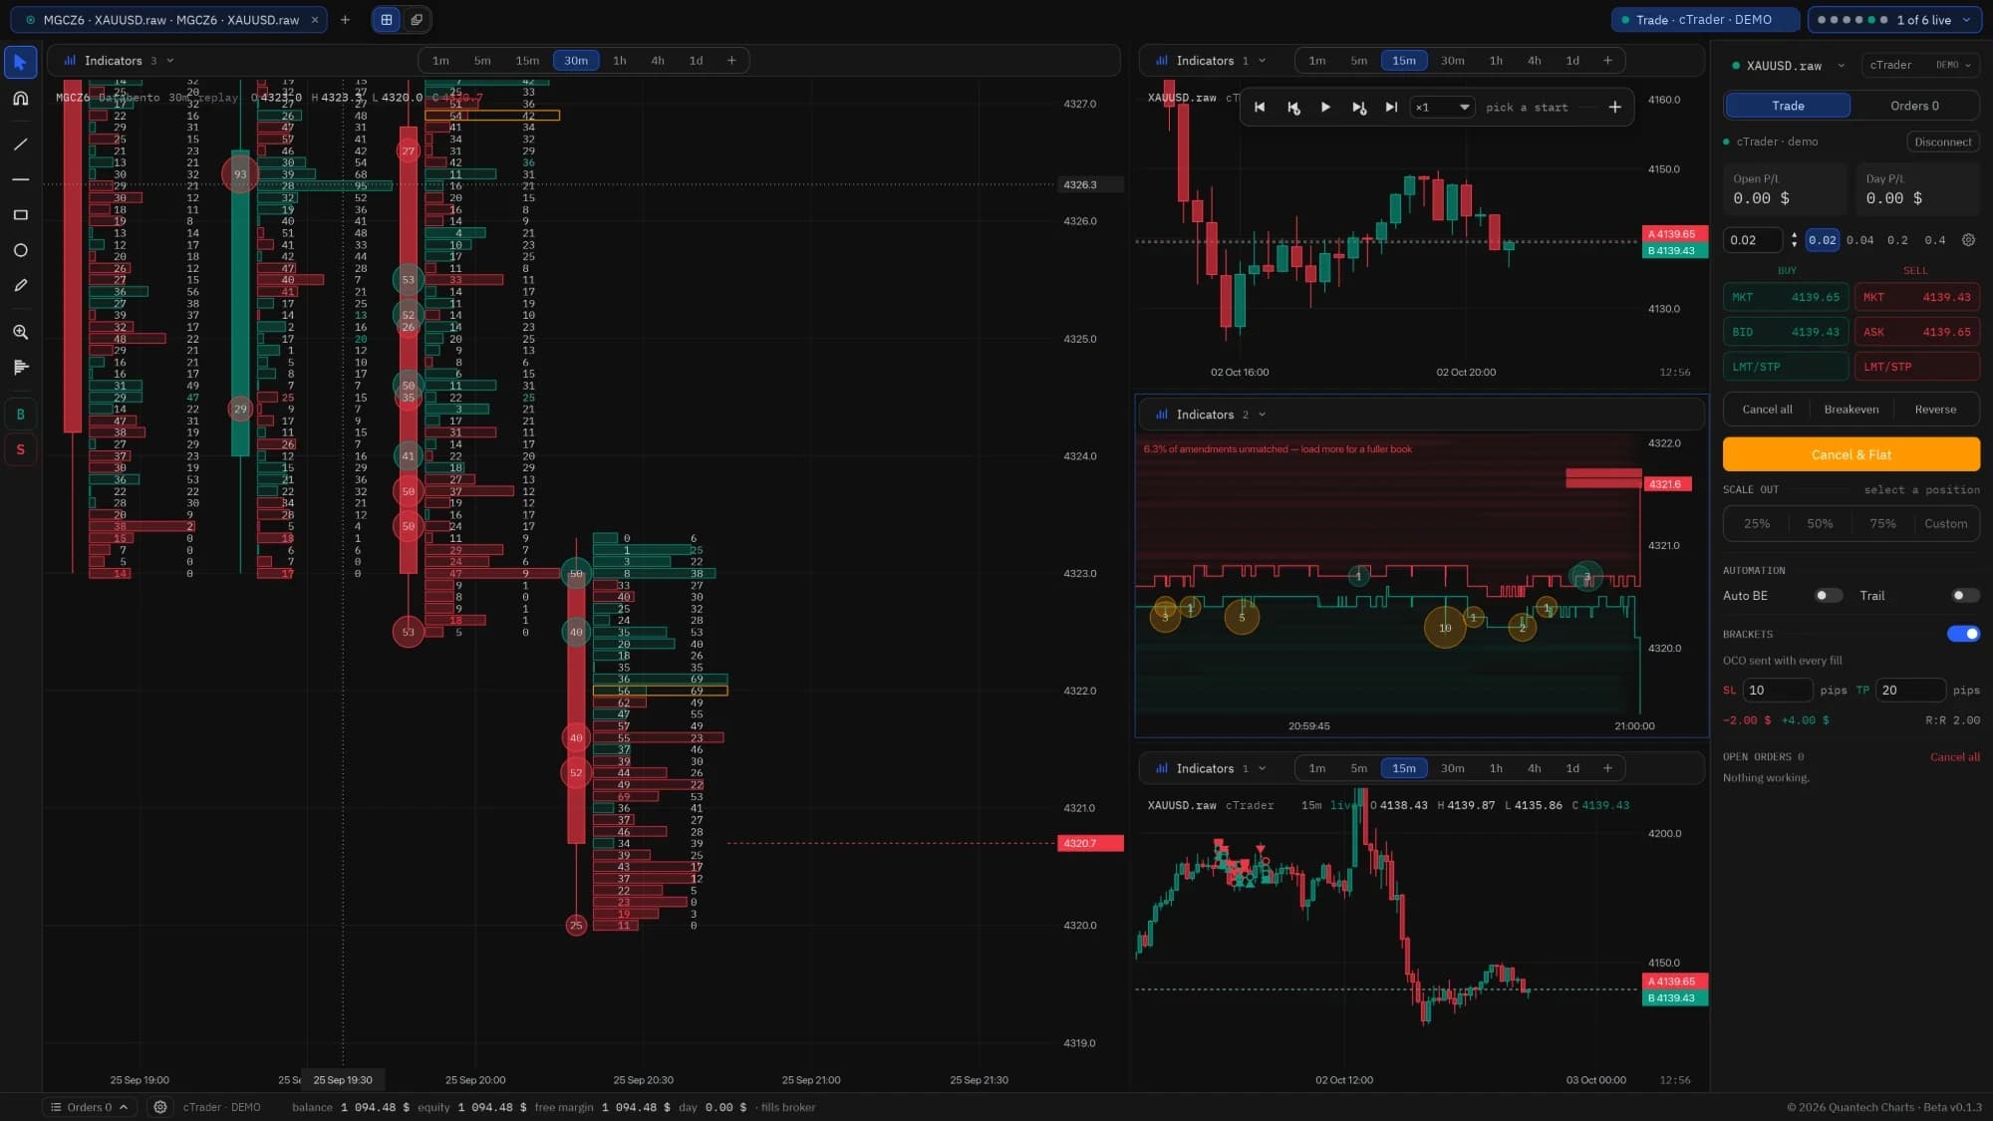The image size is (1993, 1121).
Task: Toggle the Auto BE switch
Action: point(1829,596)
